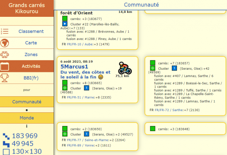
Task: Click the ranking list icon beside Classement
Action: pos(5,31)
